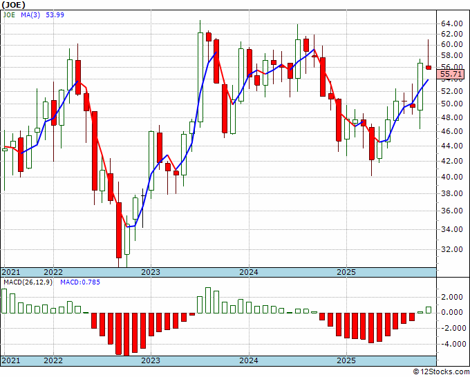470x377 pixels.
Task: Click 2022 on the MACD pane timeline
Action: point(53,360)
